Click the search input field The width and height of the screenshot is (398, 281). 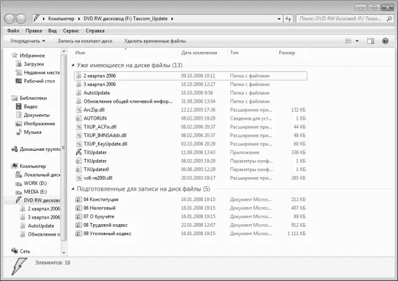[340, 19]
